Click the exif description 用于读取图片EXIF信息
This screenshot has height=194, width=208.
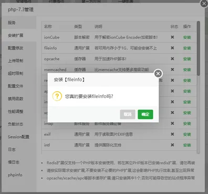click(x=113, y=134)
